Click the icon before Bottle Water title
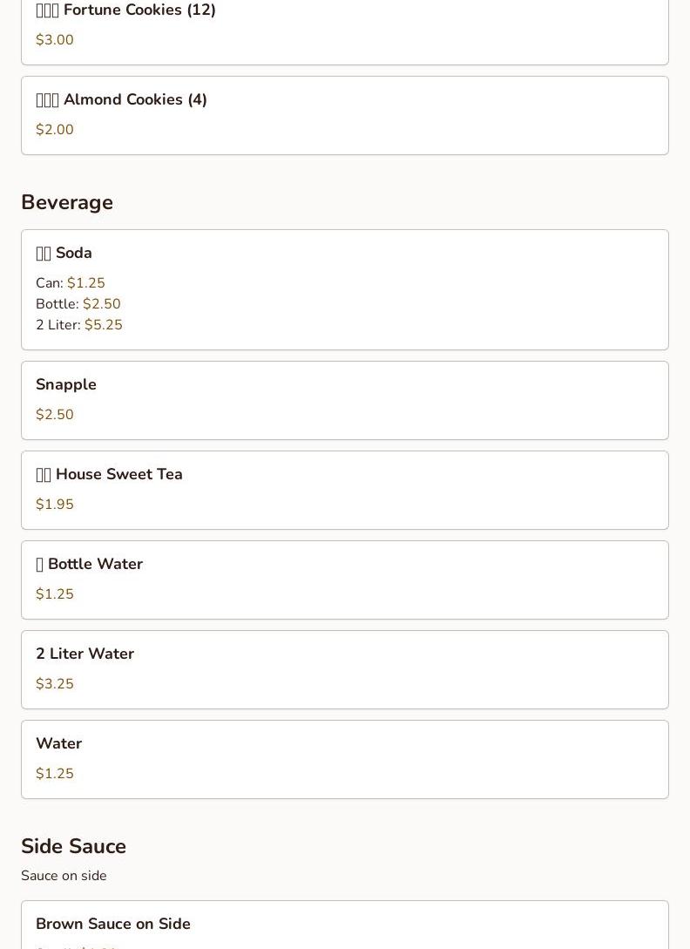 tap(39, 565)
